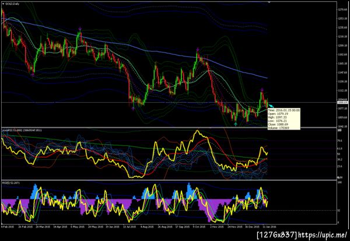
Task: Select the stochRSI indicator label
Action: coord(6,130)
